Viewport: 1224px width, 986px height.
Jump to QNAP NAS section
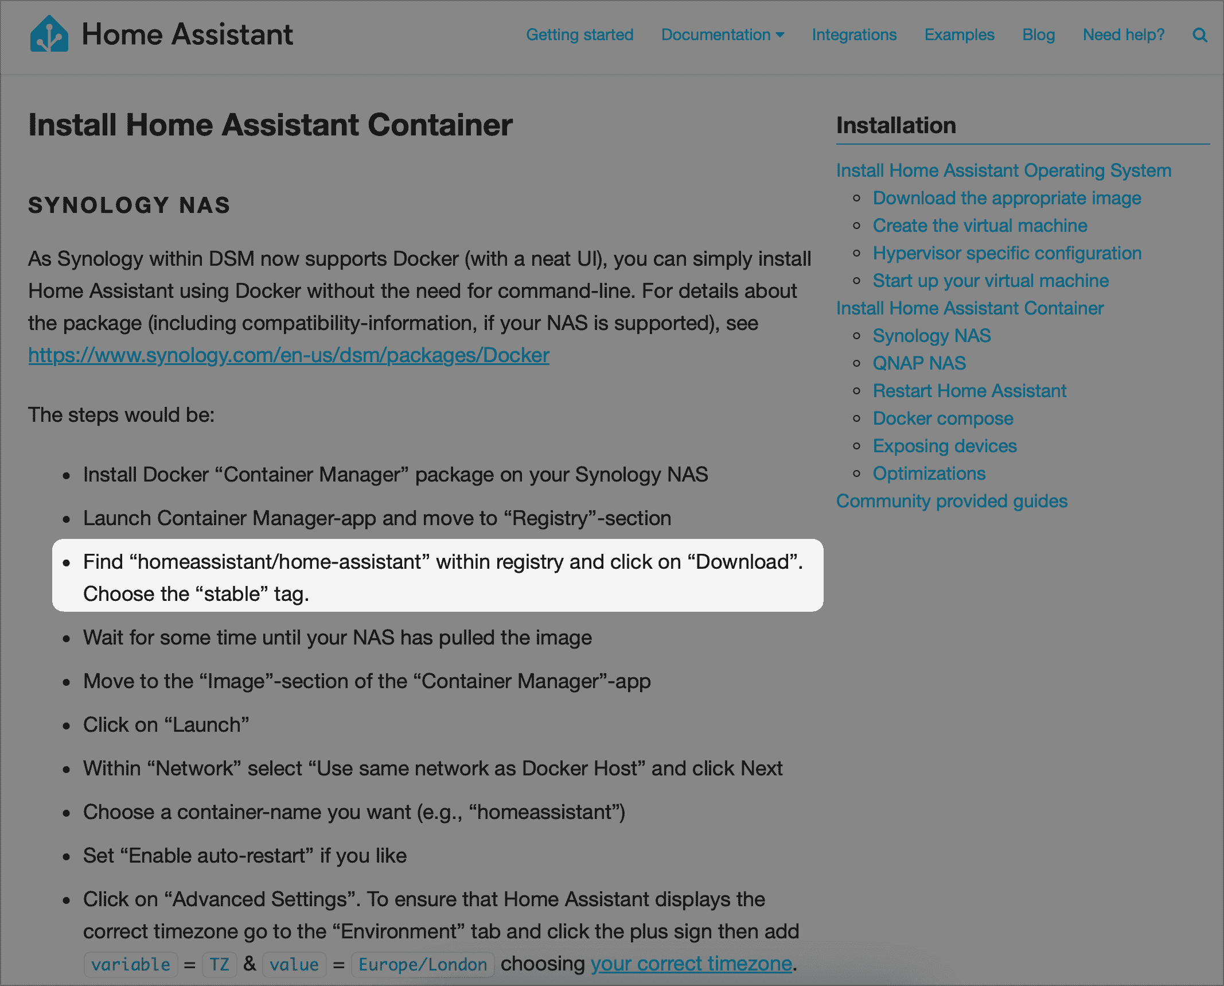click(x=919, y=363)
